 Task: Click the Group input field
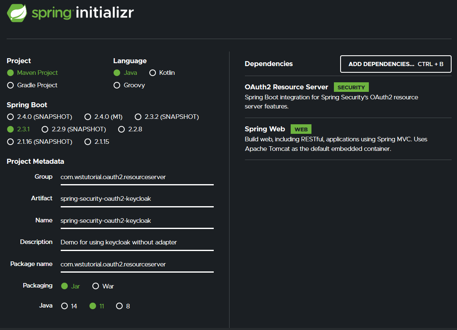coord(137,177)
